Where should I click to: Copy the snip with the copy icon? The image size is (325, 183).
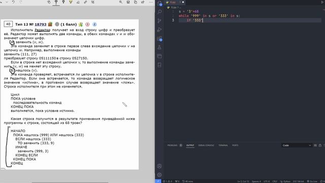tap(136, 2)
